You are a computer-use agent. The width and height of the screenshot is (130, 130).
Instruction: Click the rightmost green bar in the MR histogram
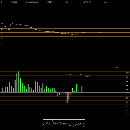point(82,89)
